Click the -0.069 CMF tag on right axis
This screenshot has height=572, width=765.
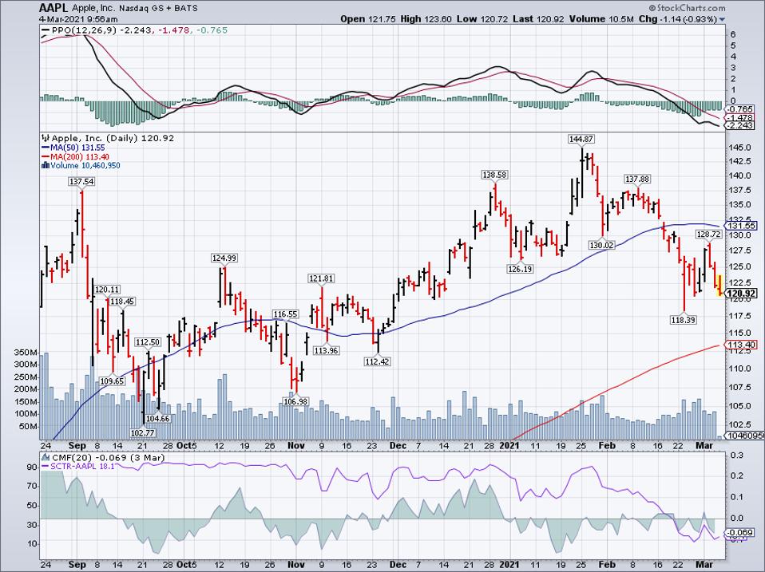click(x=741, y=533)
